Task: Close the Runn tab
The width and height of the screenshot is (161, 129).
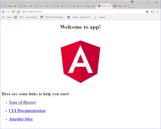Action: pos(62,6)
